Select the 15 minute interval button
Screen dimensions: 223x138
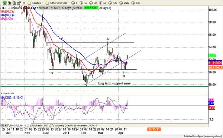[83, 3]
